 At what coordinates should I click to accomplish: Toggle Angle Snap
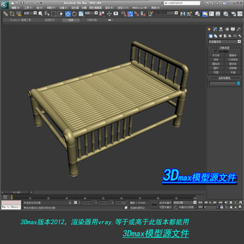click(x=130, y=14)
